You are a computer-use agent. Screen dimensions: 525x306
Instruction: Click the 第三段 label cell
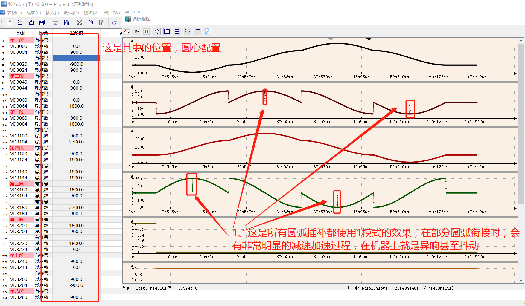click(22, 112)
